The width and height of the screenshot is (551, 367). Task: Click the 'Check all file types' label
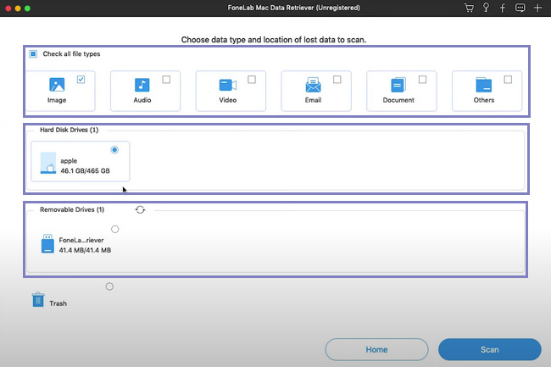71,53
